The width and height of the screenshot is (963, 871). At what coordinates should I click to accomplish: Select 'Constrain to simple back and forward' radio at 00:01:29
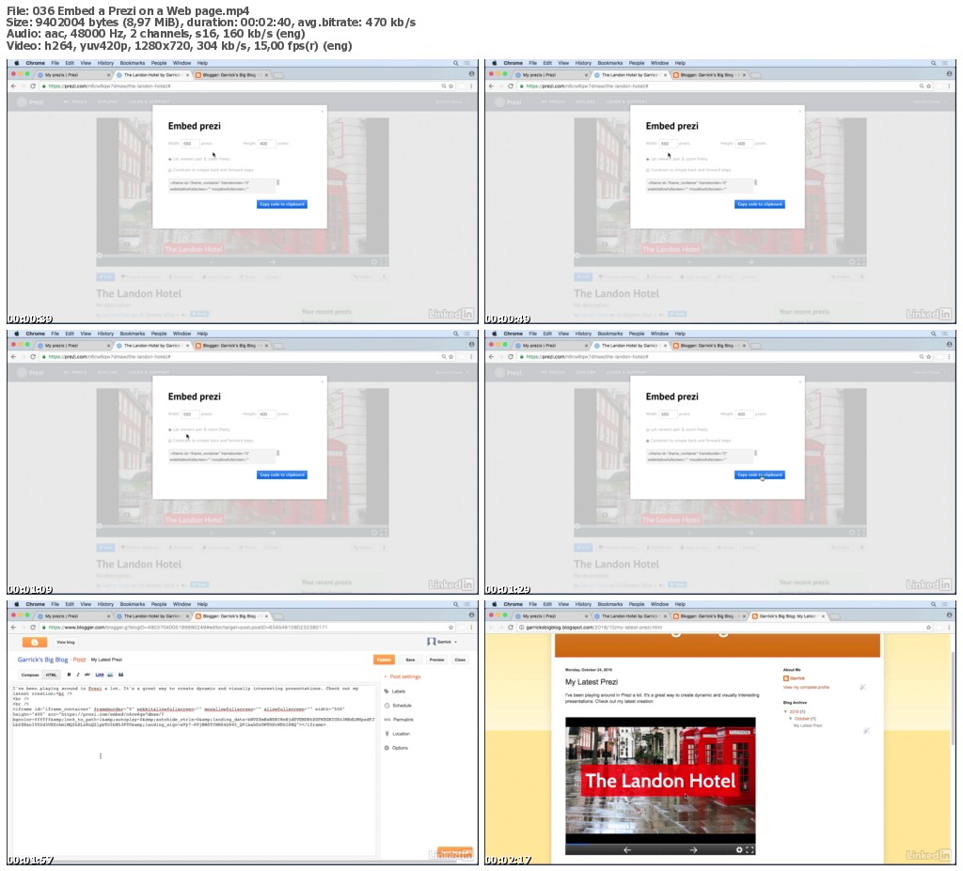(x=648, y=441)
